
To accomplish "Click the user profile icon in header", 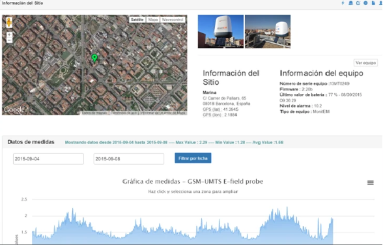I will (381, 3).
